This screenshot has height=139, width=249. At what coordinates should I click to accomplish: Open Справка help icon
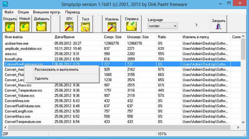(x=131, y=26)
